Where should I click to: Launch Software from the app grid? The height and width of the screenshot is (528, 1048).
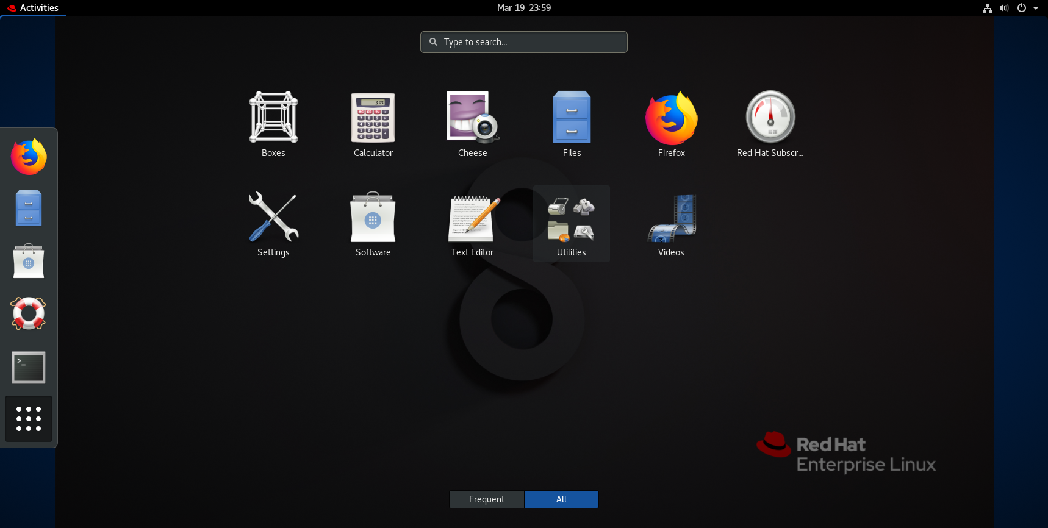(x=373, y=224)
